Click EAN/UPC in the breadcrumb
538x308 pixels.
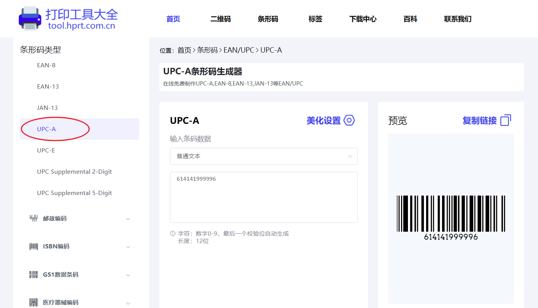239,50
